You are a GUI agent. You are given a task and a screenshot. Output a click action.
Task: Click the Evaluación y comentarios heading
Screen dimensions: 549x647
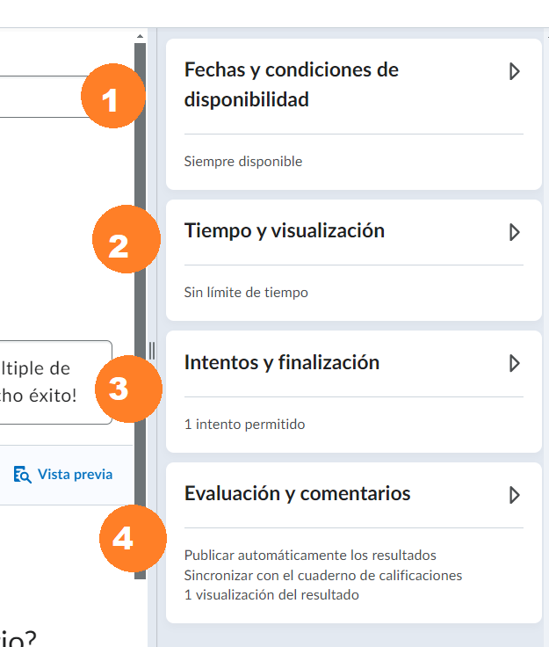(297, 494)
